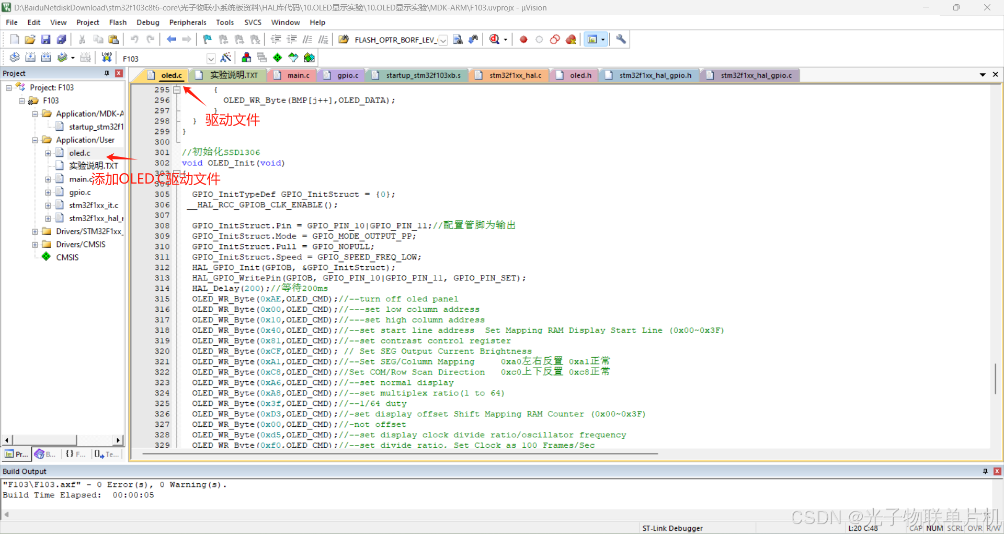Select the CMSIS component item

click(67, 257)
